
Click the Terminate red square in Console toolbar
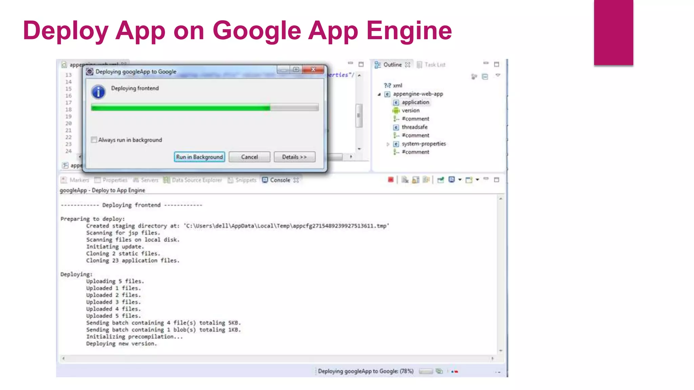(390, 180)
